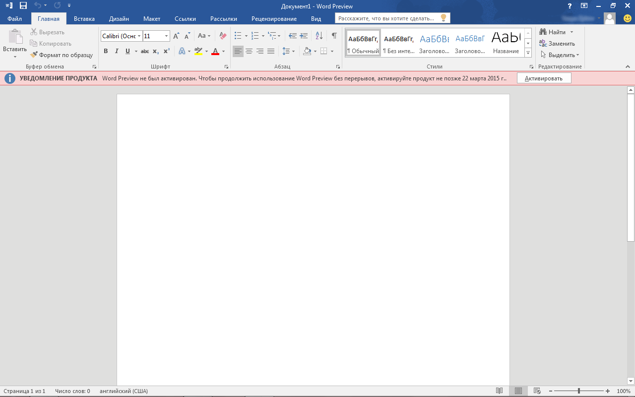The image size is (635, 397).
Task: Click the Tell me search field
Action: (392, 18)
